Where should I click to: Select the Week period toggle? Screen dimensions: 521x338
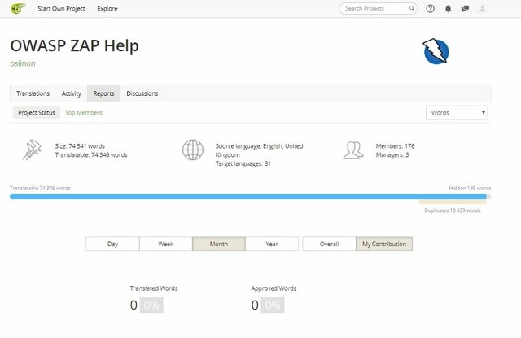(x=166, y=244)
